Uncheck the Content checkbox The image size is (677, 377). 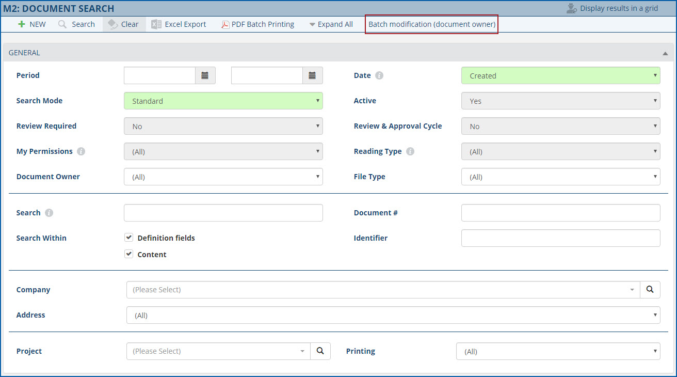pos(129,254)
